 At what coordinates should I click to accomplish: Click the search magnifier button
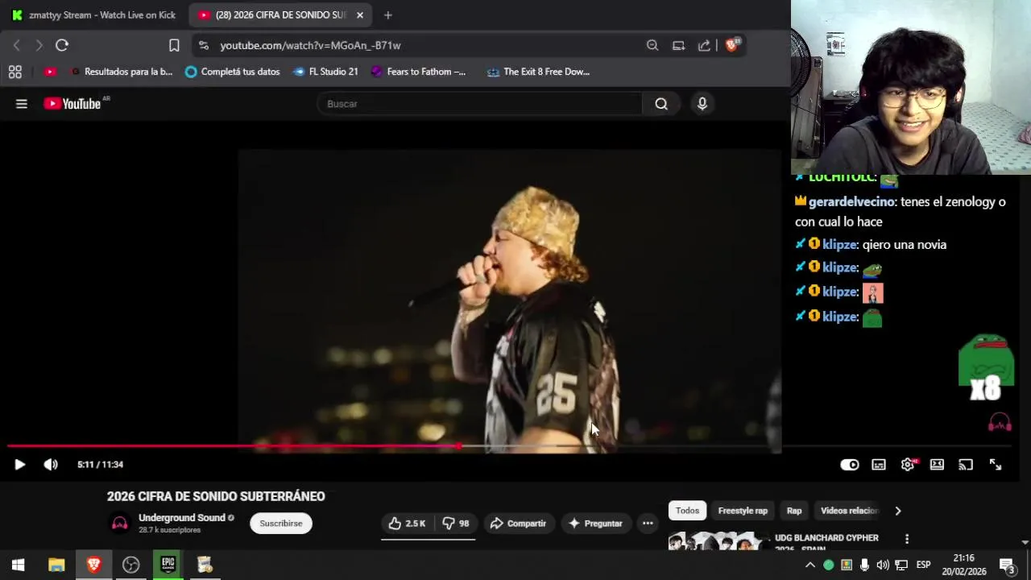(x=661, y=103)
